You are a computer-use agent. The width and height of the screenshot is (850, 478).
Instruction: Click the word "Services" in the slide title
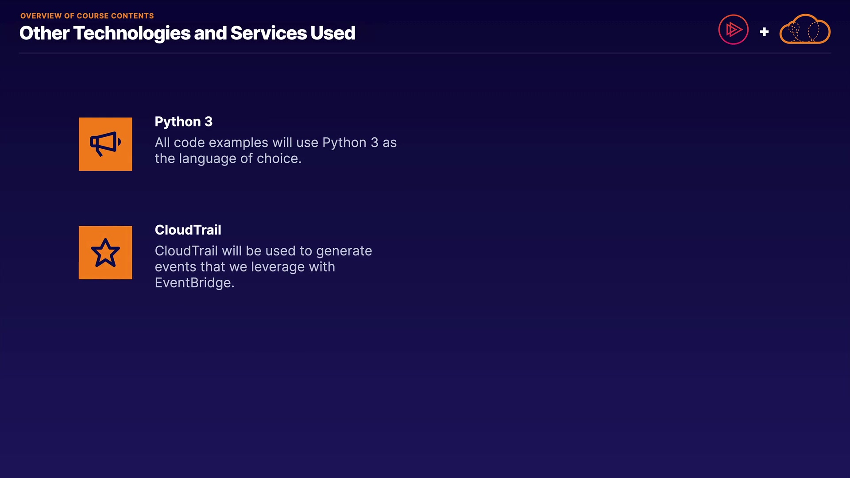268,33
